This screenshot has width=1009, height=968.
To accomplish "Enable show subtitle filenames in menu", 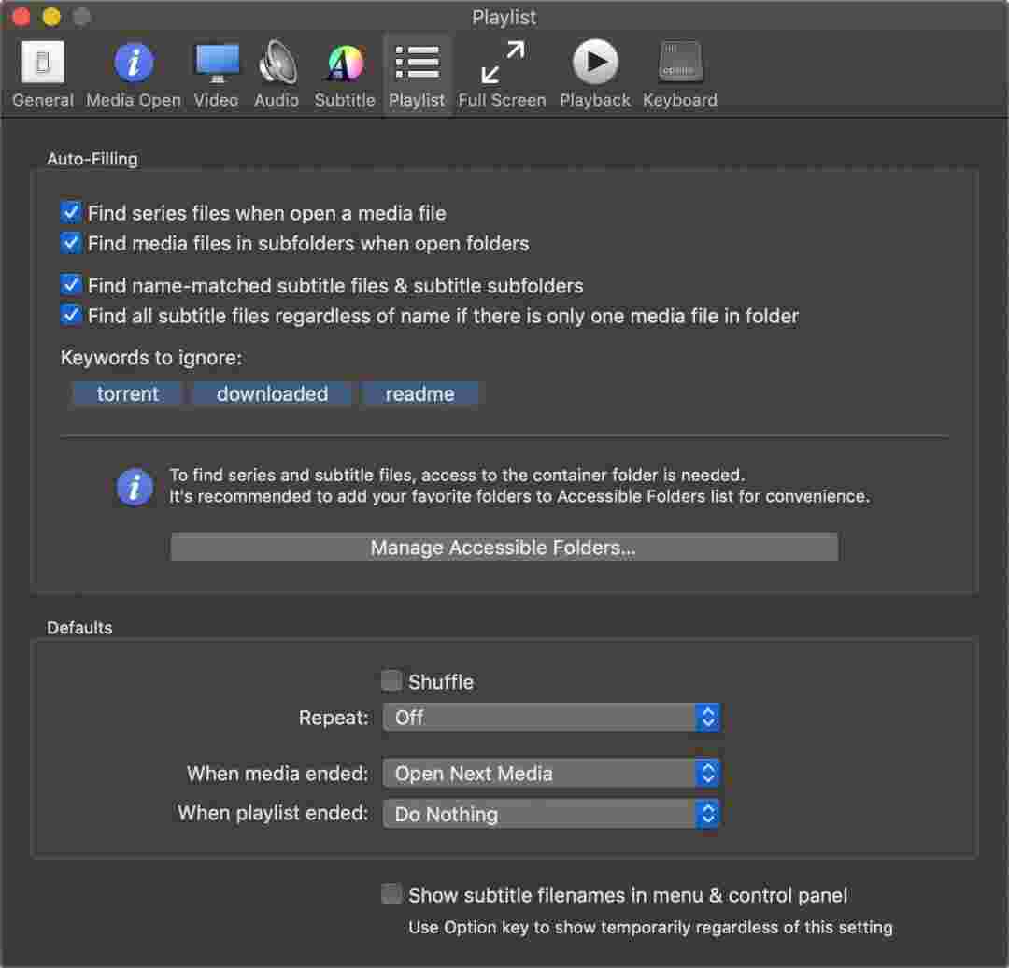I will coord(392,894).
